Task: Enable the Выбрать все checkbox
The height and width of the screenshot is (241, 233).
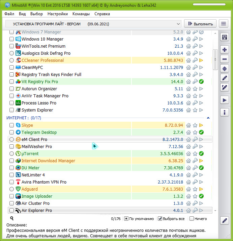Action: click(160, 219)
